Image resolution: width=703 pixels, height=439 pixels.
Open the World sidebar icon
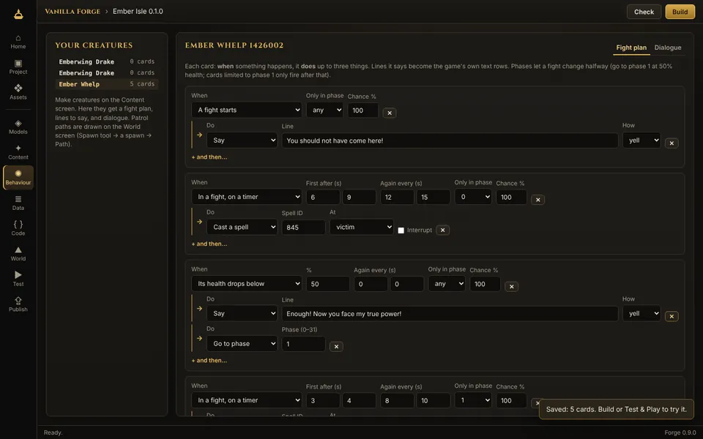click(18, 254)
